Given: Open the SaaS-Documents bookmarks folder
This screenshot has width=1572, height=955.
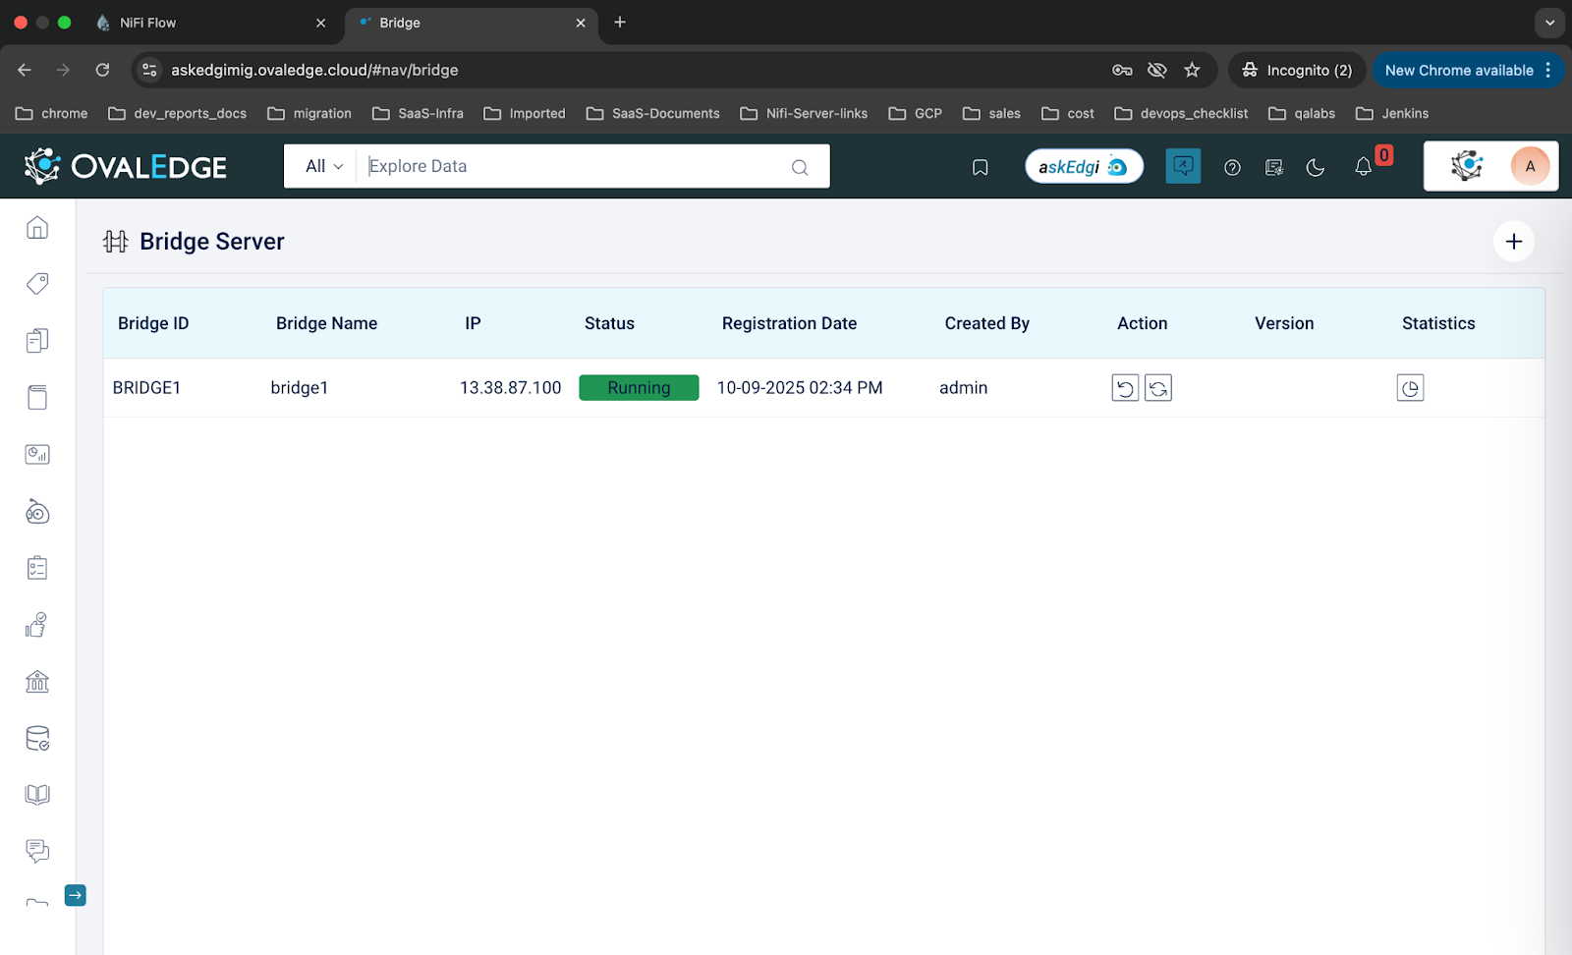Looking at the screenshot, I should (653, 113).
